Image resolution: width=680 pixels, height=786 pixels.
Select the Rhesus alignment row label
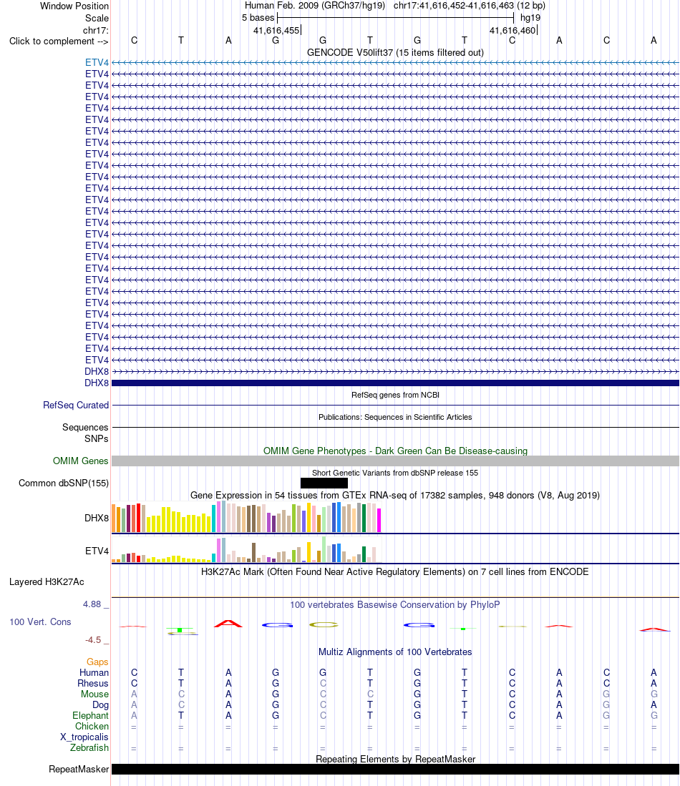(93, 683)
